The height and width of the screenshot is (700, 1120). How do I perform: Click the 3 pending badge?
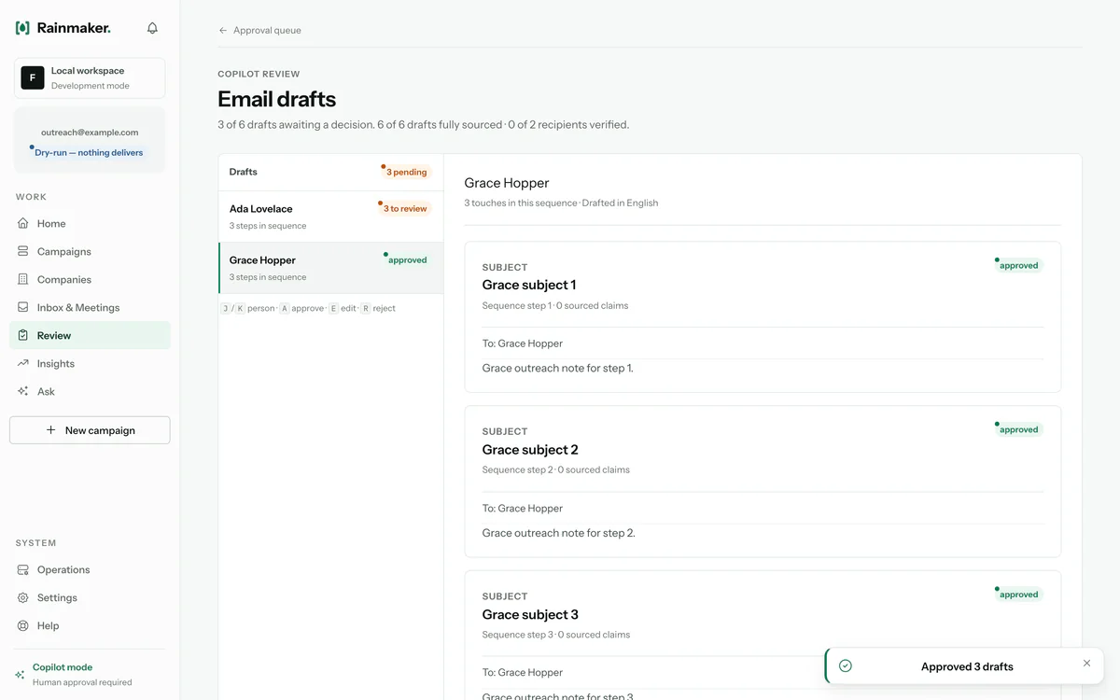406,172
